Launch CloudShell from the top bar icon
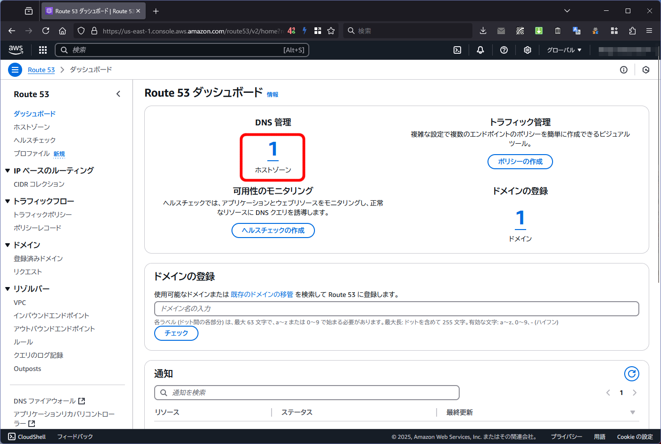 pyautogui.click(x=457, y=50)
